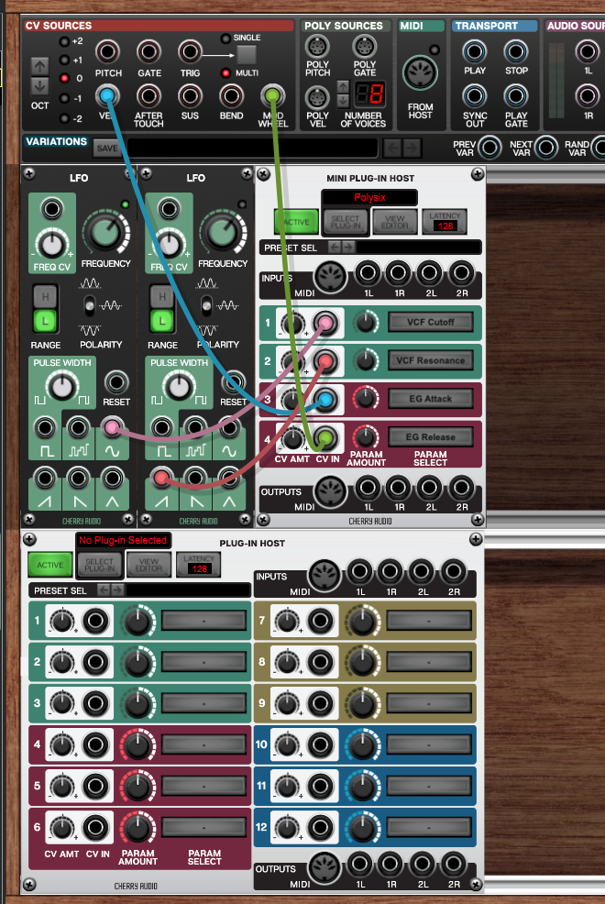Open VCF Cutoff parameter select

click(431, 323)
